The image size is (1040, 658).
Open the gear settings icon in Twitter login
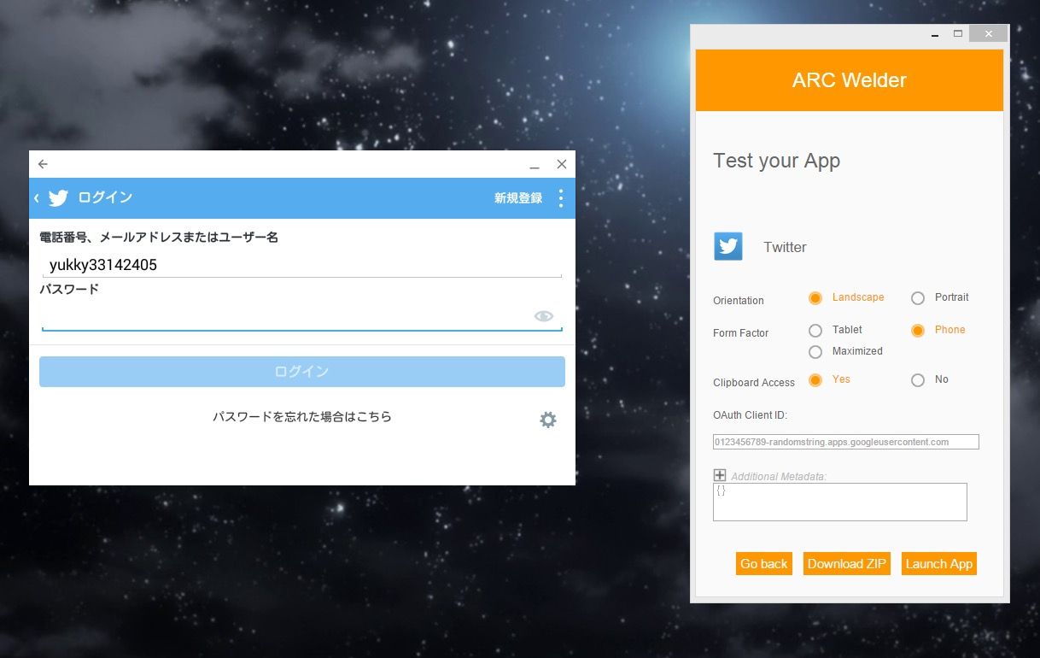pyautogui.click(x=548, y=420)
